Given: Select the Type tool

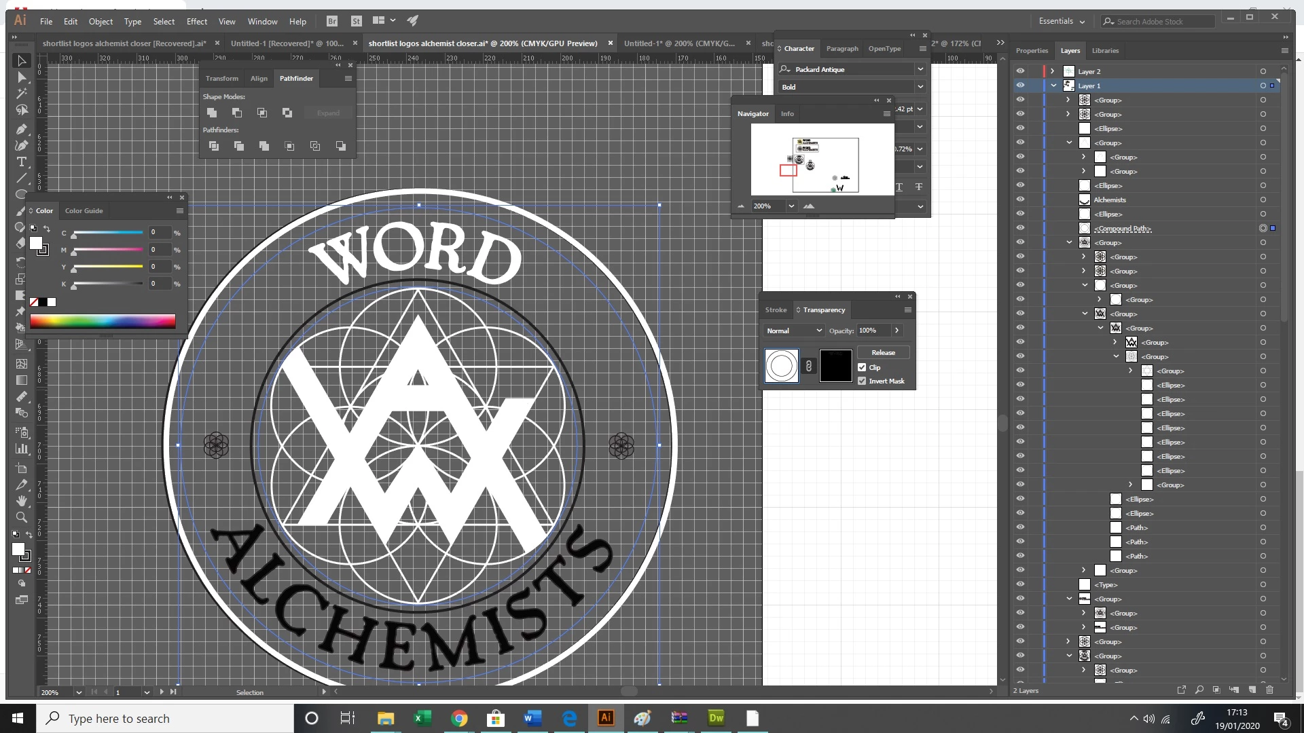Looking at the screenshot, I should pos(21,162).
